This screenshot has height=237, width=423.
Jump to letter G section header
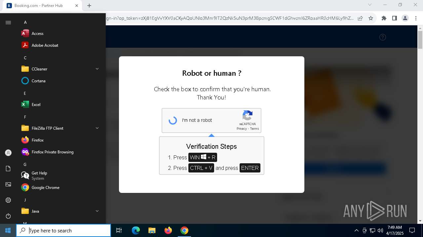[25, 165]
